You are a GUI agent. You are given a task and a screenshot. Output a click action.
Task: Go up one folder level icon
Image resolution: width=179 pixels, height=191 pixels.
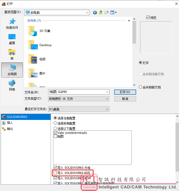(100, 12)
